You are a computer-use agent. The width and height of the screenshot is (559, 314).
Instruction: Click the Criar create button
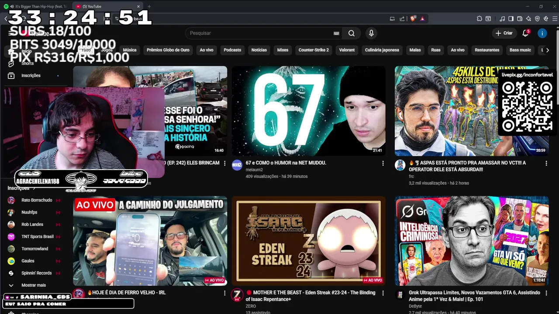(x=504, y=33)
